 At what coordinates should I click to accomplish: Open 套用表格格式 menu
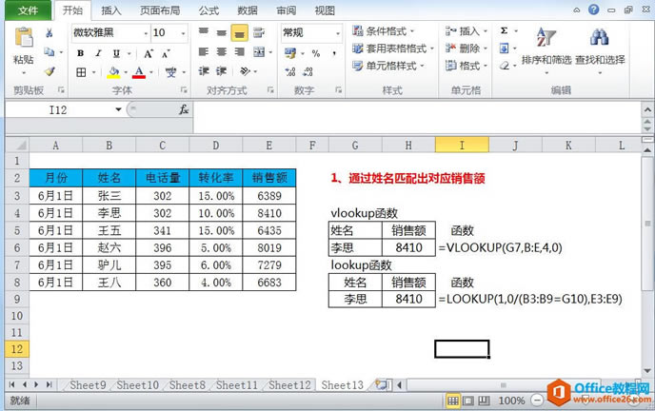click(x=392, y=49)
